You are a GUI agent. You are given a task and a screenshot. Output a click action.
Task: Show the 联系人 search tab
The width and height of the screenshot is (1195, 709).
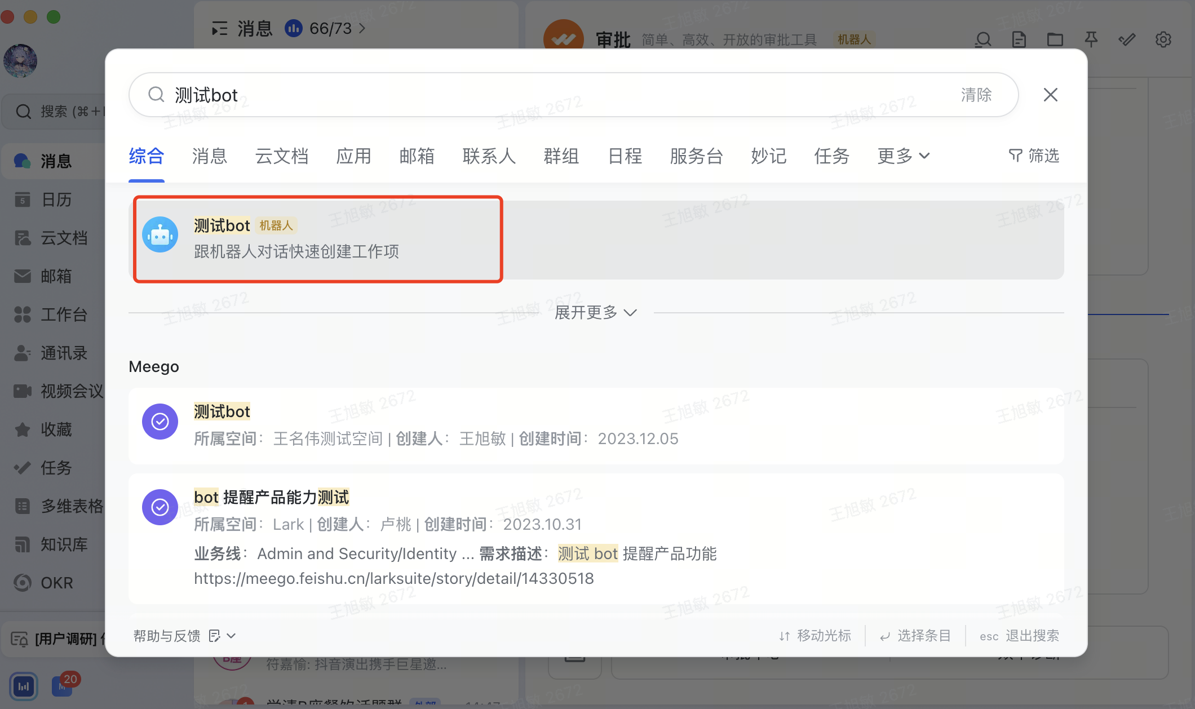coord(489,156)
